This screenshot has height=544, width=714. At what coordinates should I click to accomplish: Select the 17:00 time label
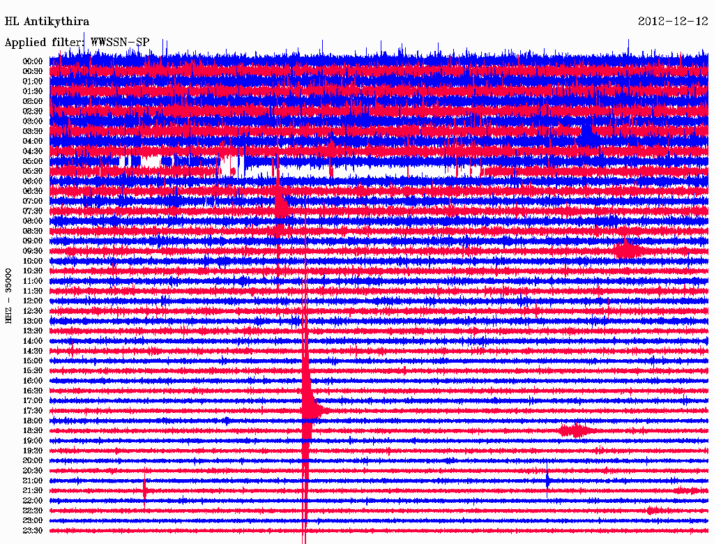pyautogui.click(x=33, y=401)
